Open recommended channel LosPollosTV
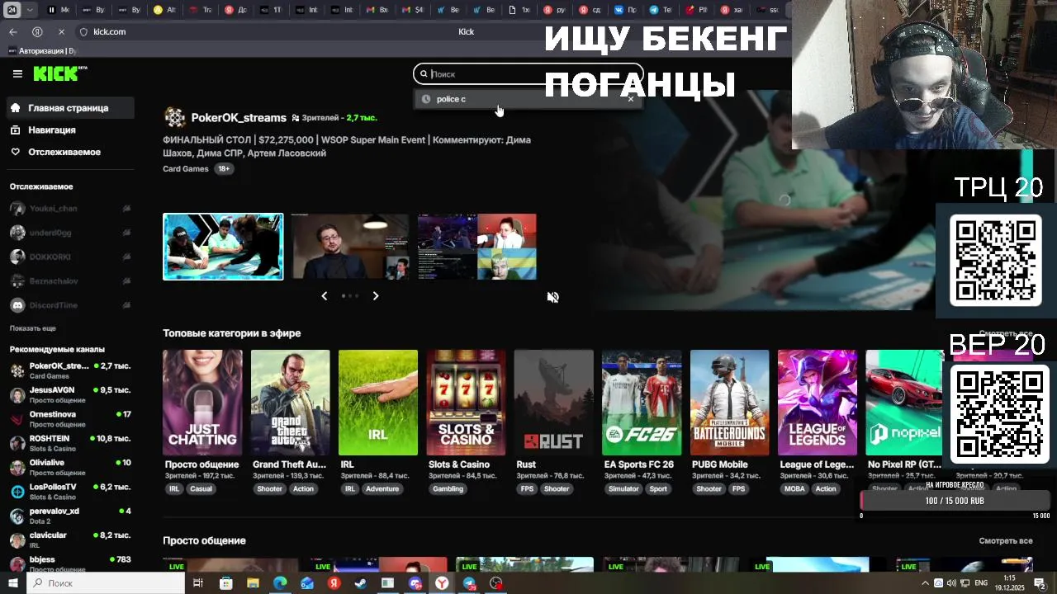 70,492
